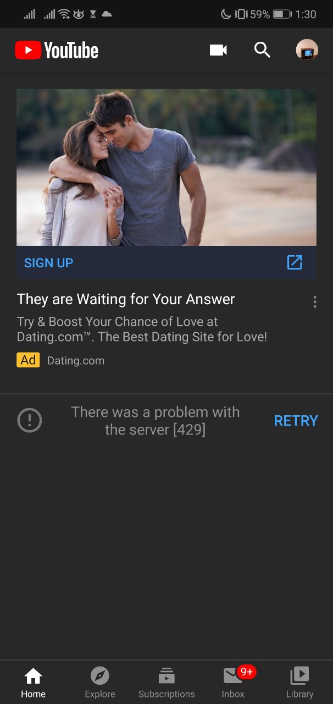
Task: Tap the error exclamation icon
Action: point(30,421)
